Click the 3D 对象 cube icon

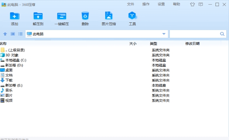tap(2, 55)
